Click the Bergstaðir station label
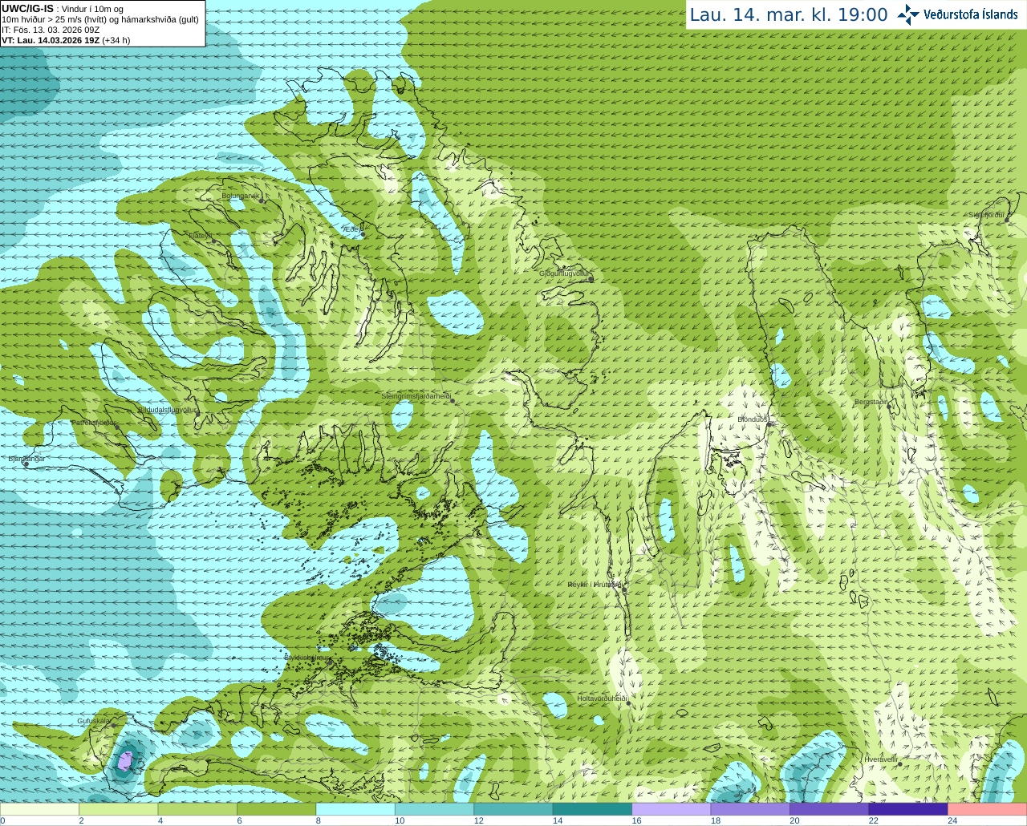 pos(871,402)
